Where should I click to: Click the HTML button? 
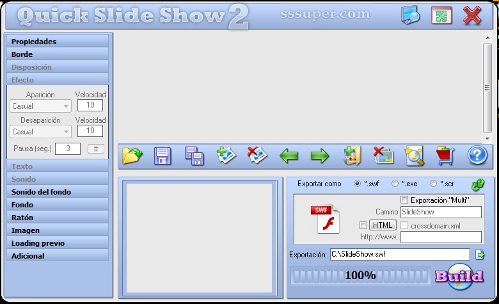[383, 225]
